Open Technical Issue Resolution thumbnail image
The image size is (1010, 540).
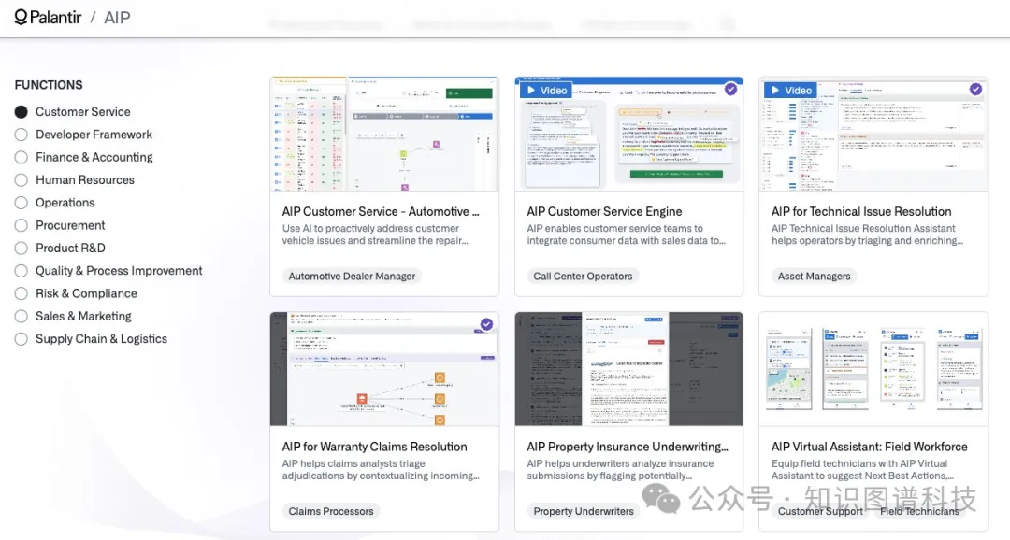point(873,134)
